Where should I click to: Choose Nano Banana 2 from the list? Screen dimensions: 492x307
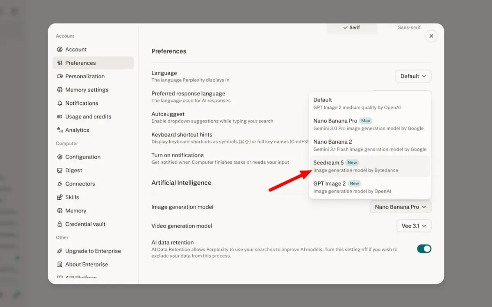point(370,145)
